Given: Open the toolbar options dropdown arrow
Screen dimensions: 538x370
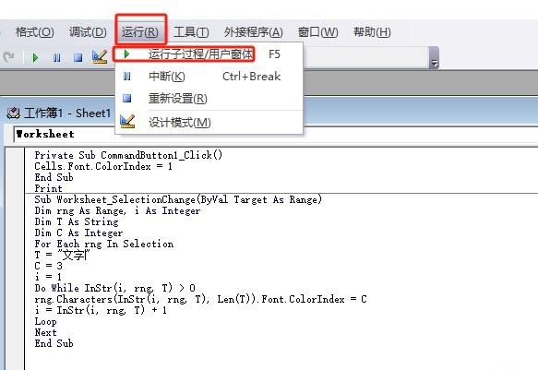Looking at the screenshot, I should coord(435,57).
